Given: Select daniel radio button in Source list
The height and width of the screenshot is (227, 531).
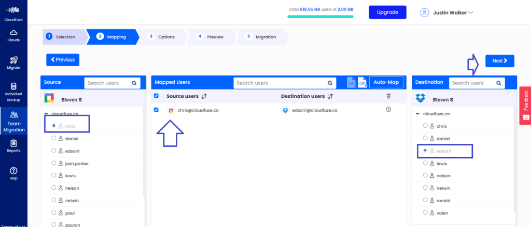Looking at the screenshot, I should pos(54,139).
